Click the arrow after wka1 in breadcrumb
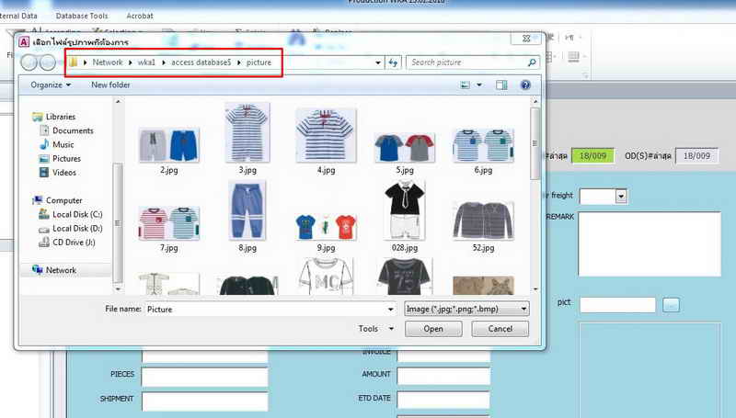 tap(164, 62)
